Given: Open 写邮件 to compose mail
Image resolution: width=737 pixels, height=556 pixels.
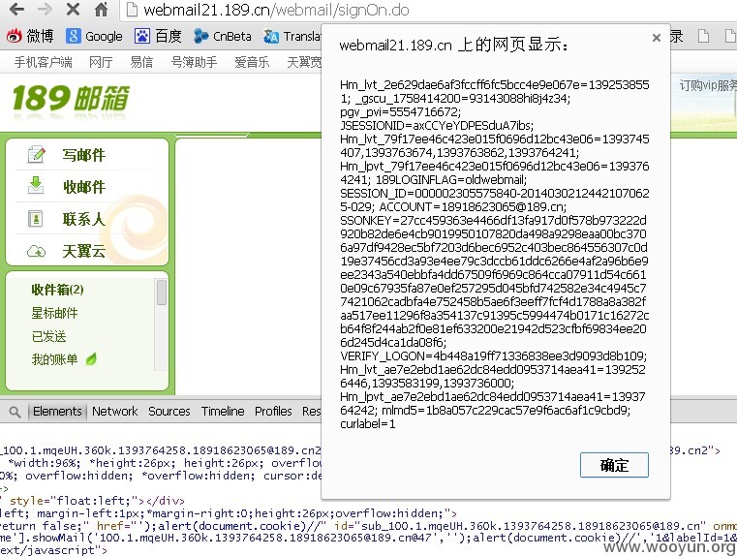Looking at the screenshot, I should pos(83,155).
